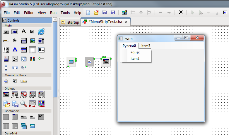Pick the Label 'A' control in Main

[x=23, y=31]
